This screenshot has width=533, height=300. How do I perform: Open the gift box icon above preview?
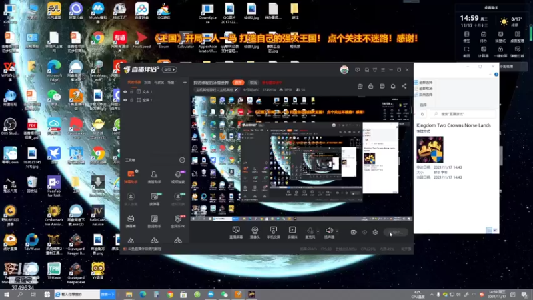tap(360, 87)
